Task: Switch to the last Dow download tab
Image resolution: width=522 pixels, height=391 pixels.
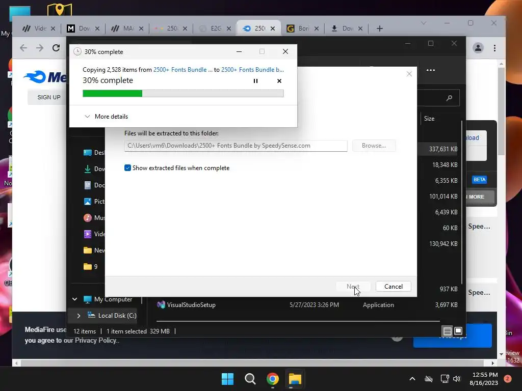Action: coord(346,29)
